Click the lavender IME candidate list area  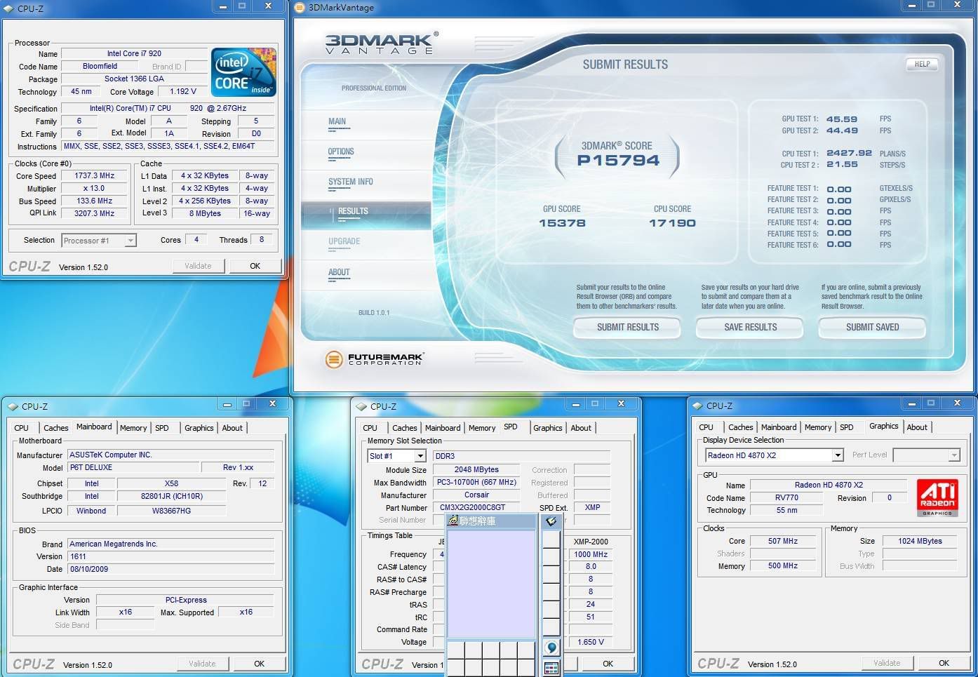pos(490,584)
